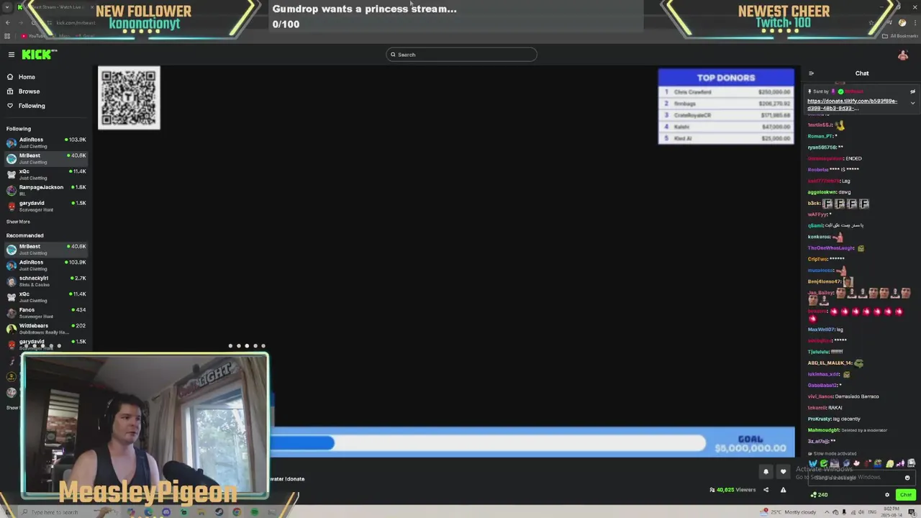Open user profile avatar menu

tap(902, 55)
